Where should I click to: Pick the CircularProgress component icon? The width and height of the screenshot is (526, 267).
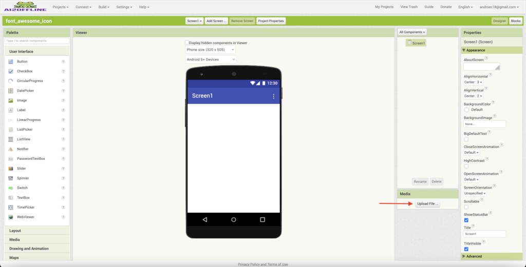[x=11, y=81]
